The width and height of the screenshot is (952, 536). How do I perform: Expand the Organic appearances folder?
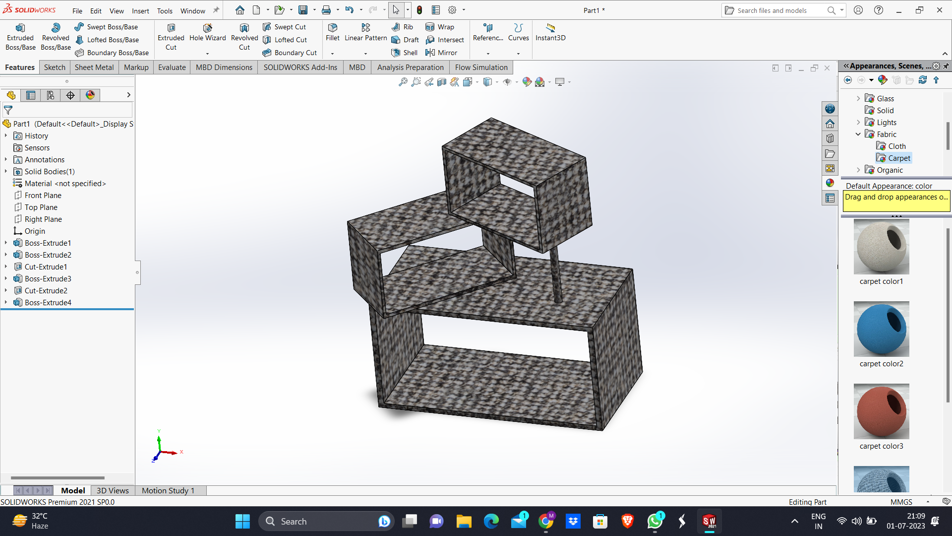858,170
